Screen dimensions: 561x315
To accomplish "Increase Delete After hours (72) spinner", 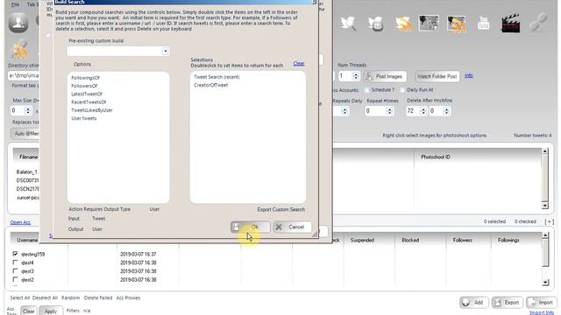I will tap(423, 108).
